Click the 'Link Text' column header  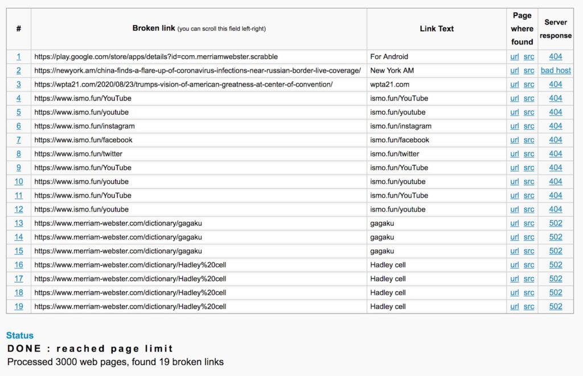pyautogui.click(x=437, y=28)
